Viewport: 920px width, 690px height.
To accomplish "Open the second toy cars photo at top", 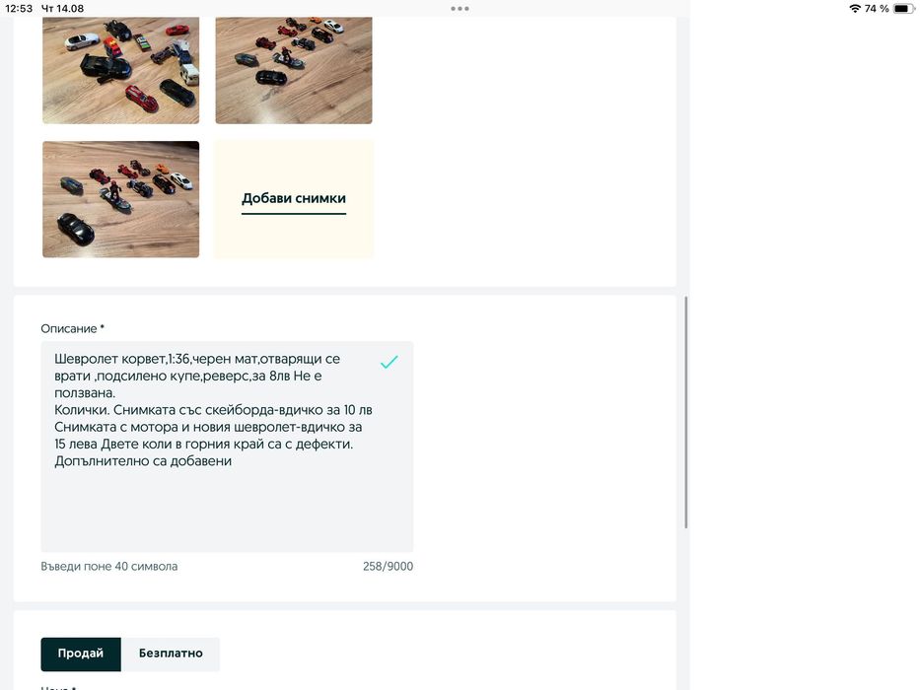I will [x=294, y=70].
